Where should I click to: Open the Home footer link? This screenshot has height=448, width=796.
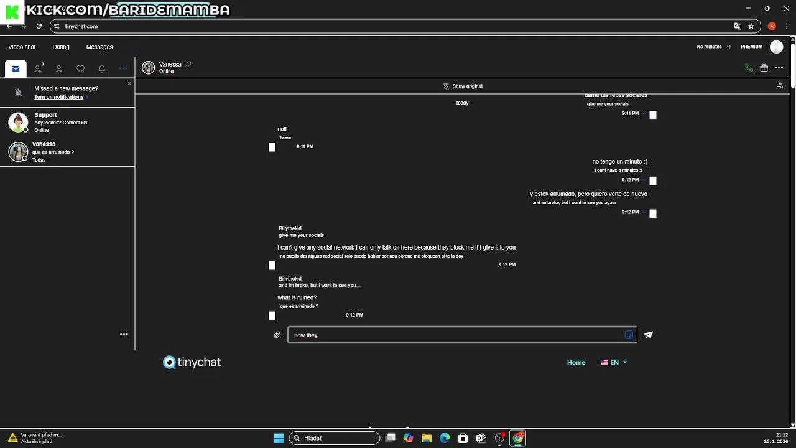[576, 362]
